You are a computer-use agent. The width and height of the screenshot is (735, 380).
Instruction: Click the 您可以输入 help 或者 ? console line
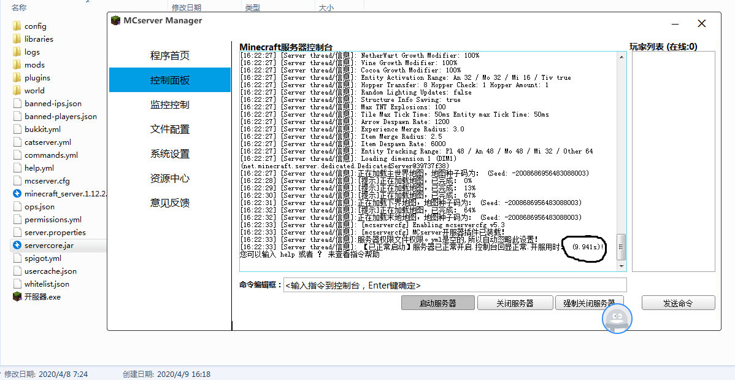pos(309,254)
